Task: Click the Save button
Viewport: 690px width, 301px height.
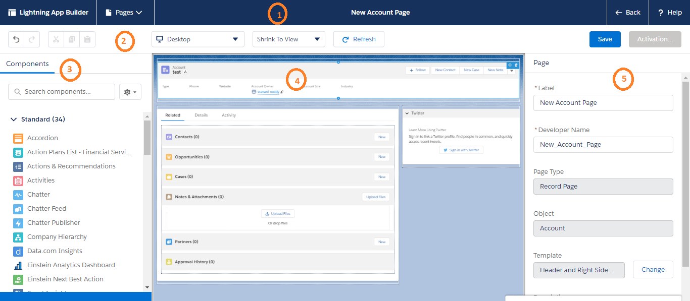Action: (x=605, y=39)
